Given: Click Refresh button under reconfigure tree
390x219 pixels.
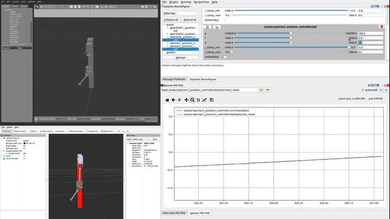Looking at the screenshot, I should 180,58.
